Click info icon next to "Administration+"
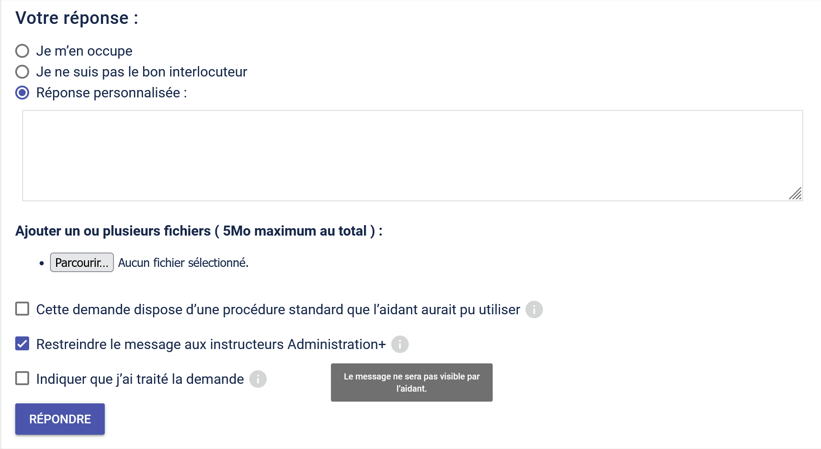 (400, 344)
